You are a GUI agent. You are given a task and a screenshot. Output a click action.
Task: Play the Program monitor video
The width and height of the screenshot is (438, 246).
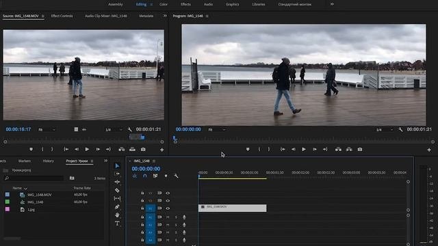tap(304, 150)
